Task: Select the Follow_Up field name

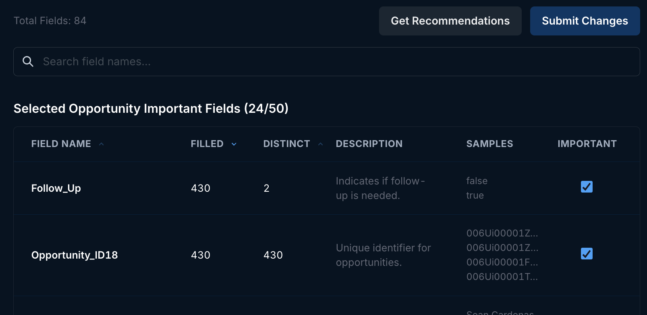Action: pyautogui.click(x=56, y=188)
